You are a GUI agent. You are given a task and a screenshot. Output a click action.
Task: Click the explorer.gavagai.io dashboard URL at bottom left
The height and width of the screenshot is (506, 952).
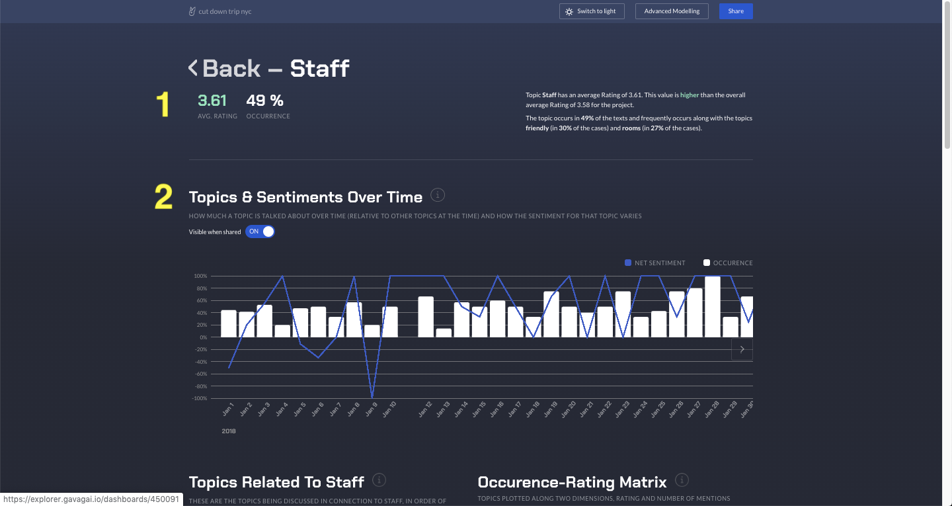[x=91, y=499]
